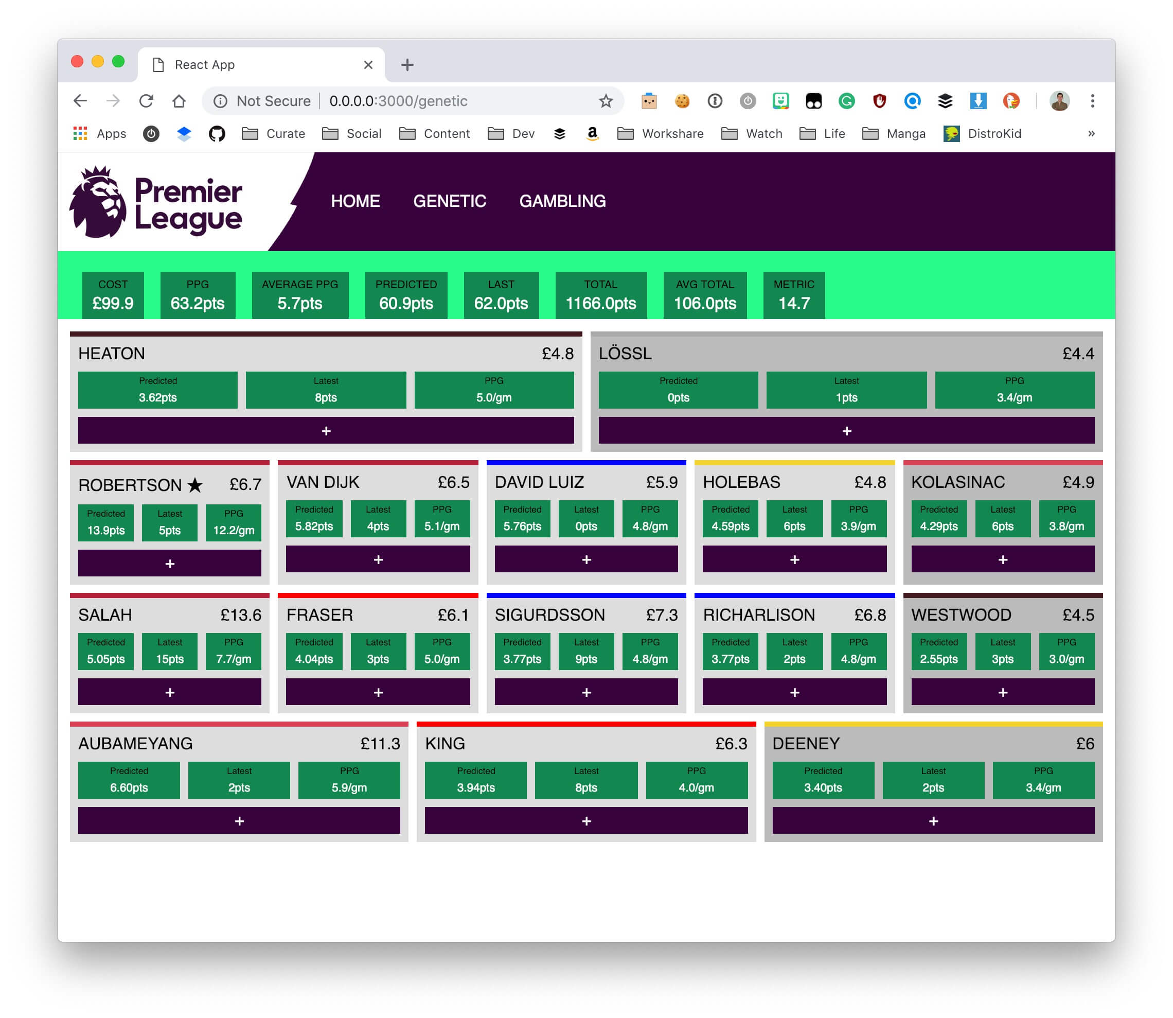Add Heaton using the plus button
Viewport: 1173px width, 1018px height.
326,431
